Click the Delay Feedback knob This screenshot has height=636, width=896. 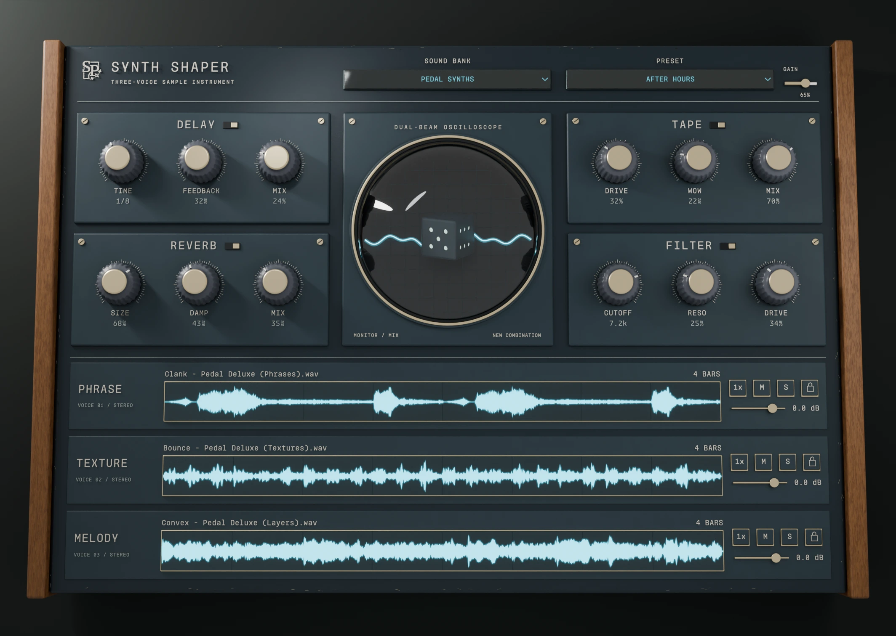click(200, 162)
